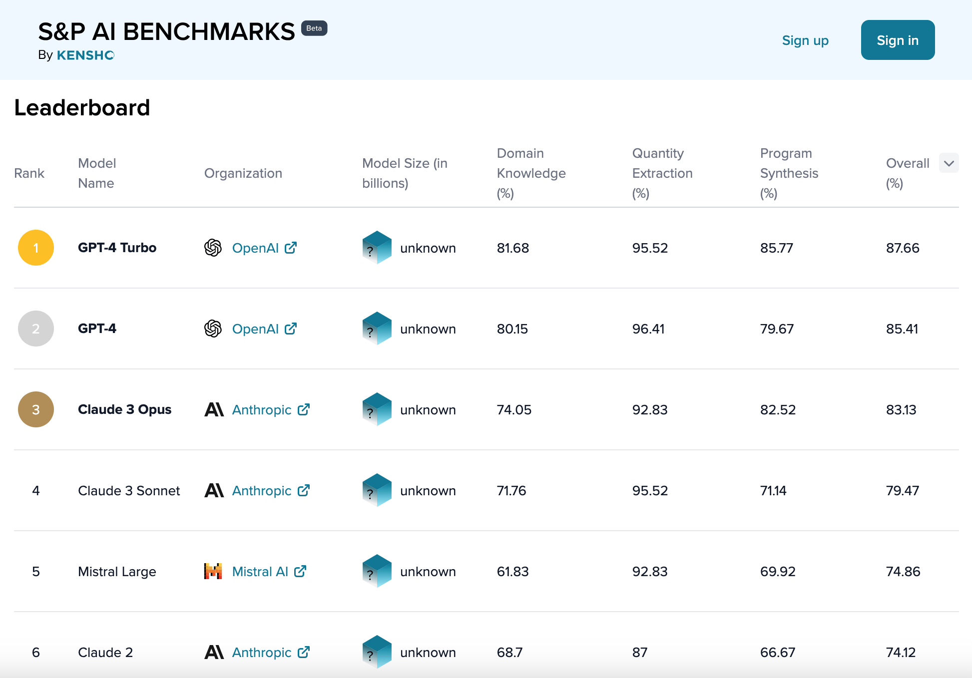The width and height of the screenshot is (972, 678).
Task: Click the S&P AI BENCHMARKS title
Action: tap(166, 31)
